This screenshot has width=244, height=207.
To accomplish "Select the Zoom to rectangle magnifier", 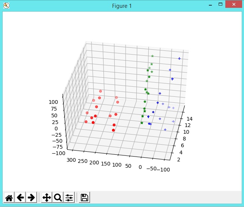I will pyautogui.click(x=58, y=197).
